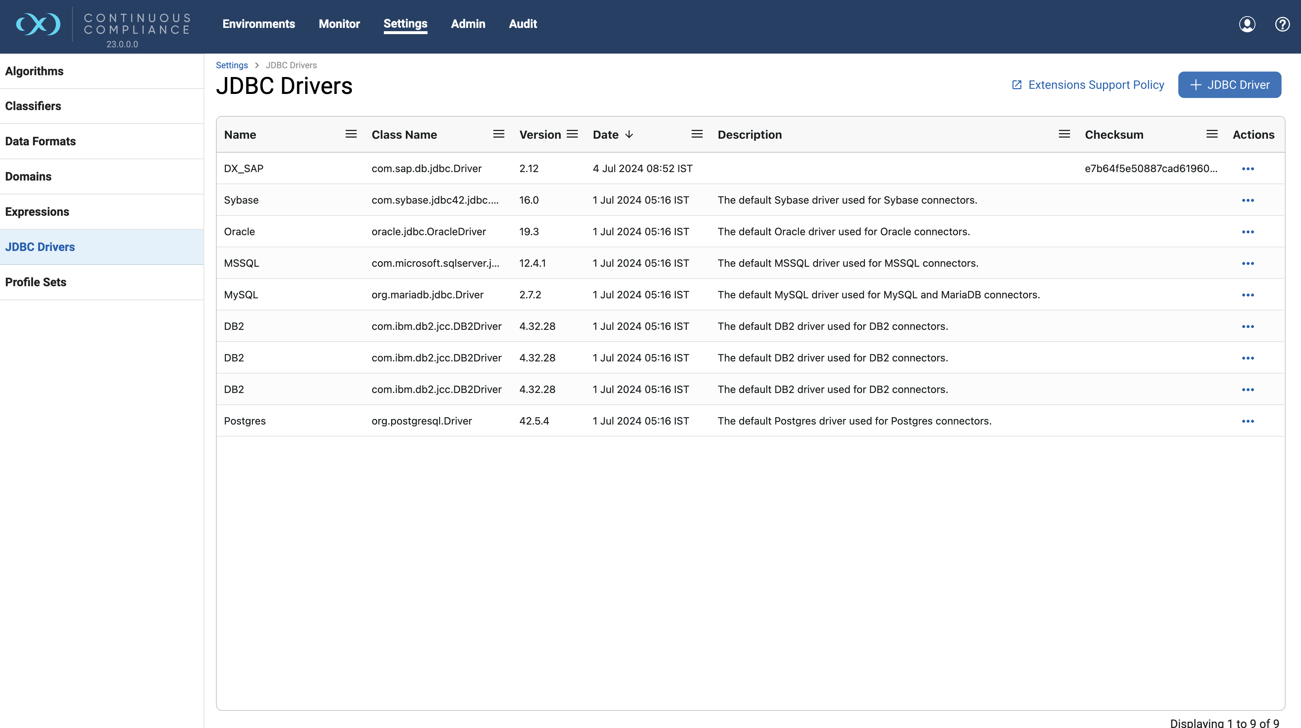Click the add JDBC Driver button
This screenshot has width=1301, height=728.
[x=1229, y=85]
